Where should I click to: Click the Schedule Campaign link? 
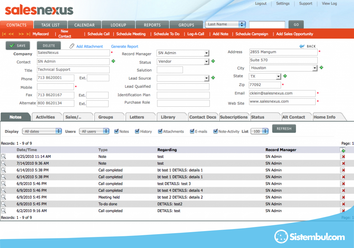click(252, 34)
